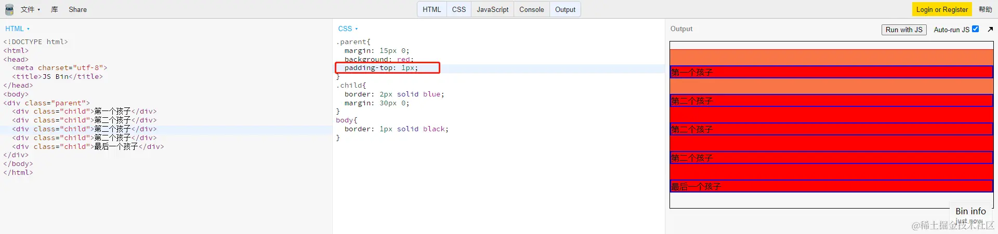The width and height of the screenshot is (998, 234).
Task: Open the 帮助 help menu
Action: click(x=986, y=9)
